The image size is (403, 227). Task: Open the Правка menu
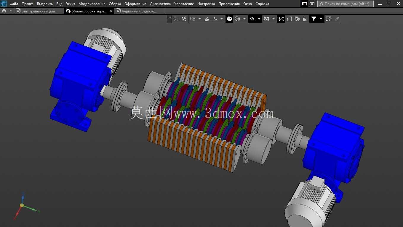[x=28, y=4]
